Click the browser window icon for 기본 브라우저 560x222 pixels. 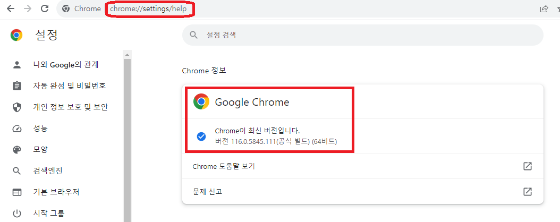pos(17,192)
